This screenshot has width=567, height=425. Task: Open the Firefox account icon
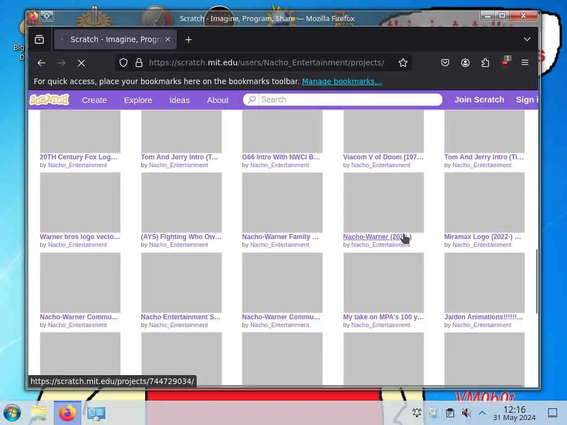(x=465, y=63)
